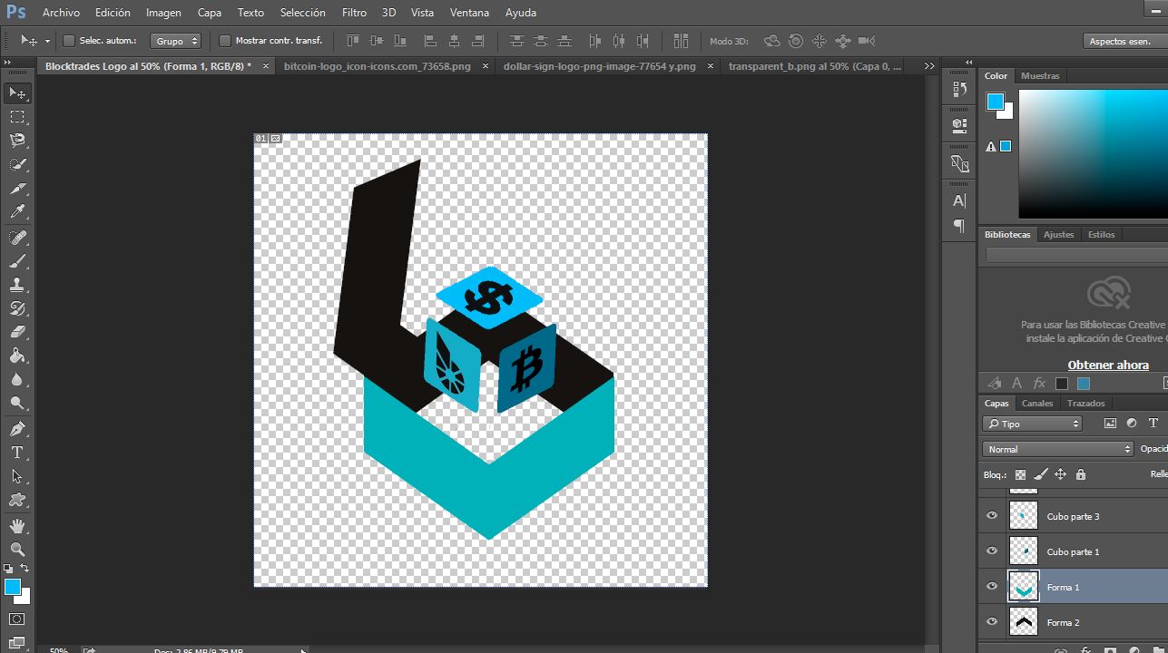Open the Normal blend mode dropdown
1168x653 pixels.
(x=1058, y=449)
